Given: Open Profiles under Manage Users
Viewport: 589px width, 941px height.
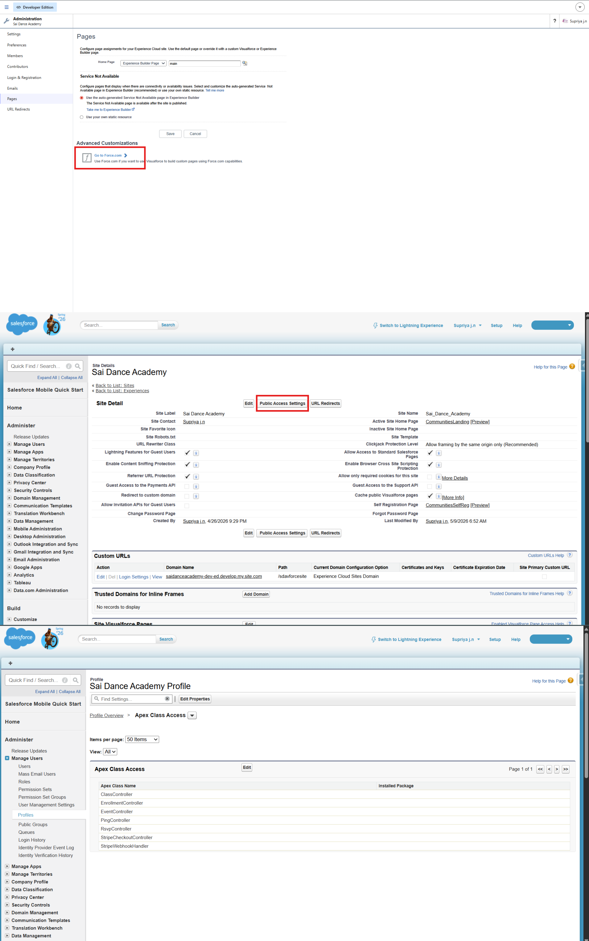Looking at the screenshot, I should pyautogui.click(x=26, y=815).
